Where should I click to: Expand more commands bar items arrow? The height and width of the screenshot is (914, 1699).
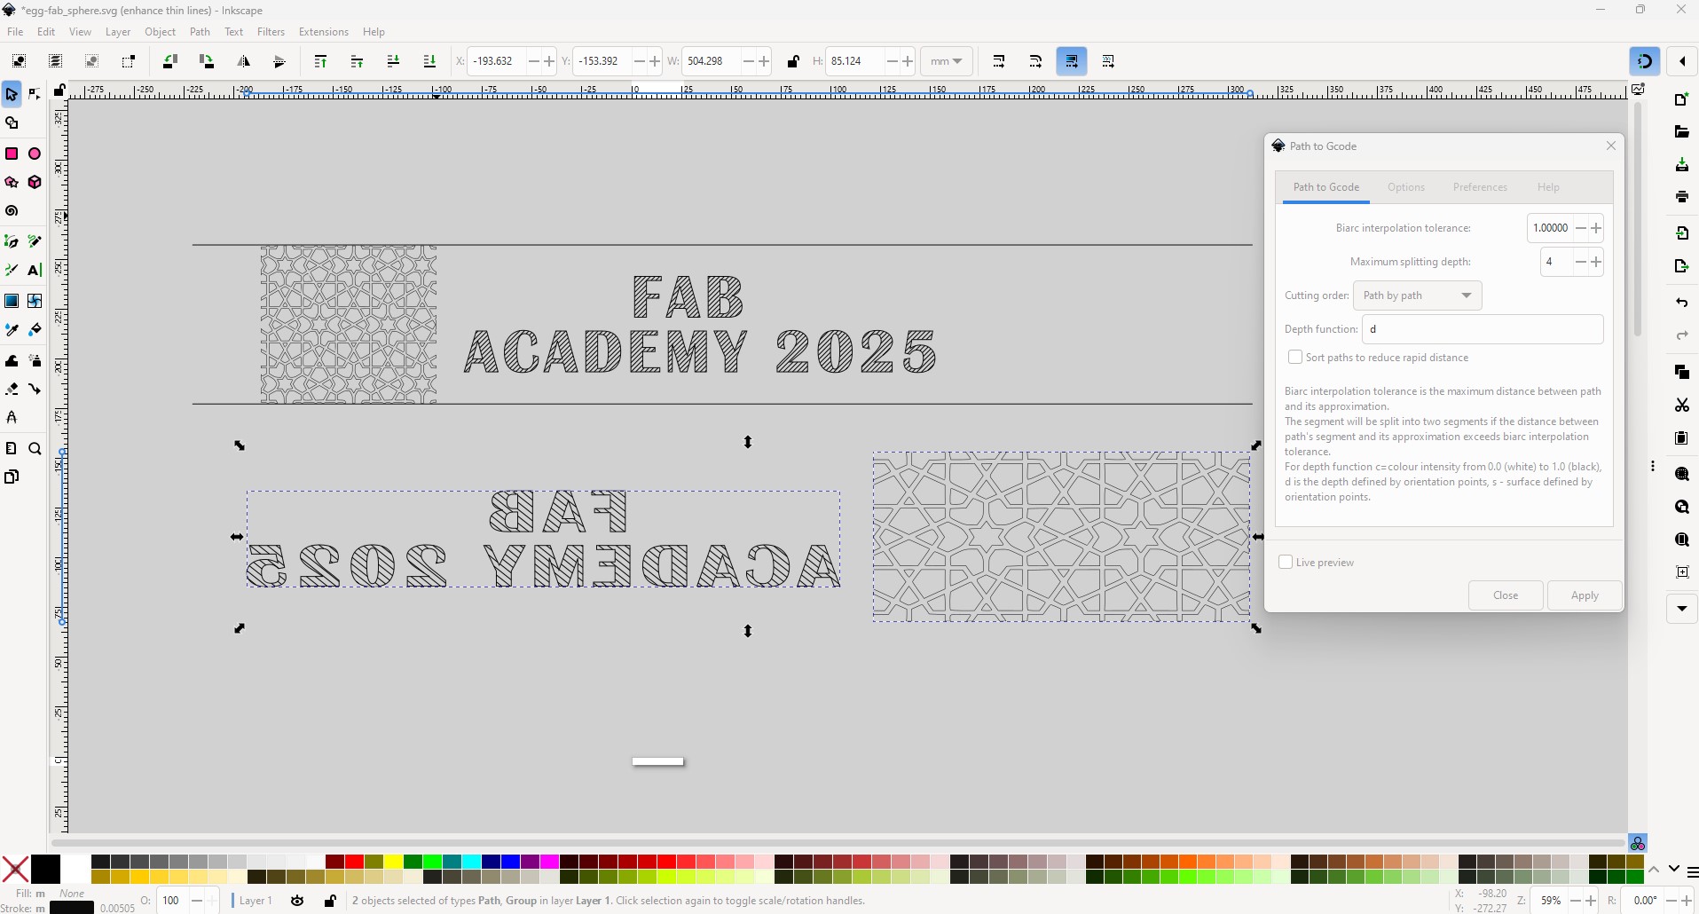point(1681,609)
